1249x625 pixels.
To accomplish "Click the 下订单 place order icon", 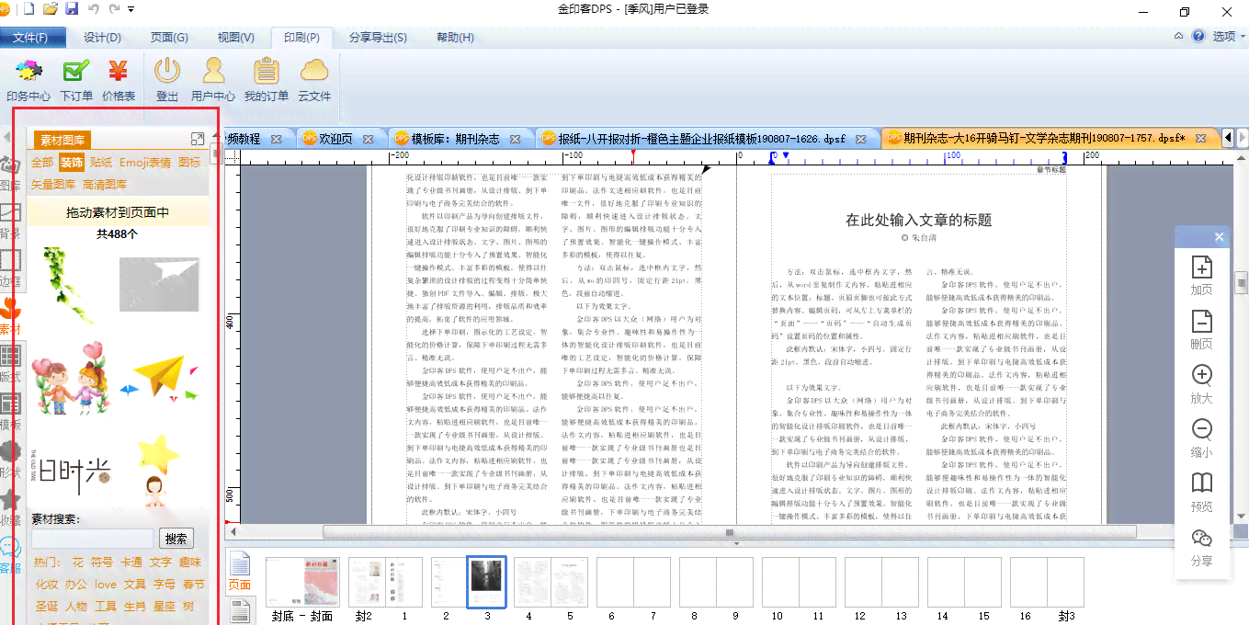I will tap(76, 80).
